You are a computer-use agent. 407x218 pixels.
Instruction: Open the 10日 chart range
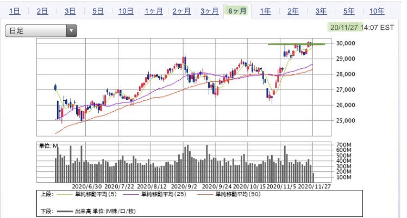tap(126, 11)
